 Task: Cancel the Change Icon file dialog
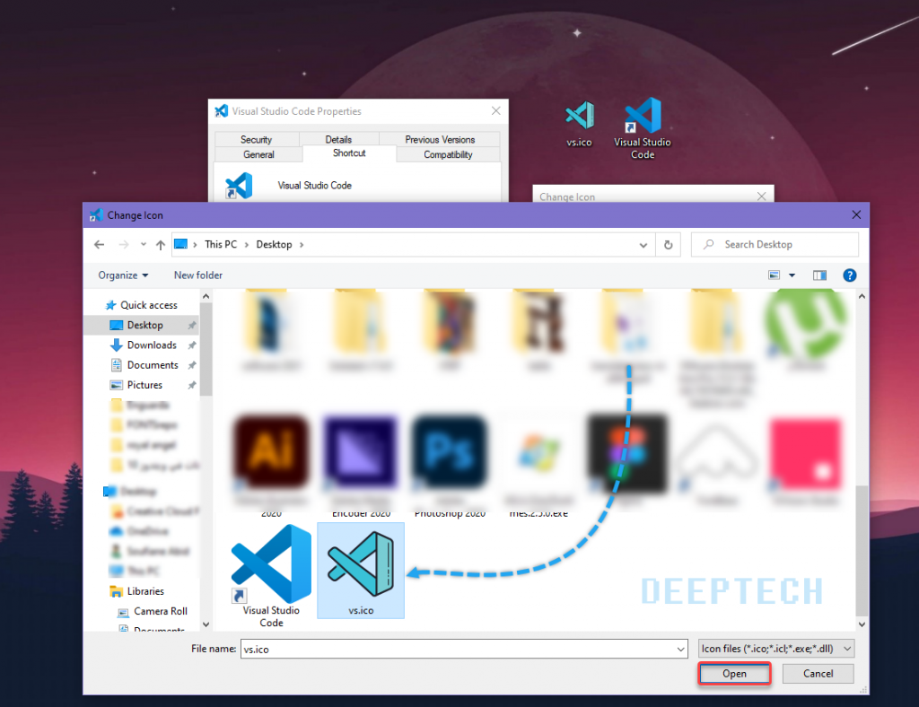point(818,674)
